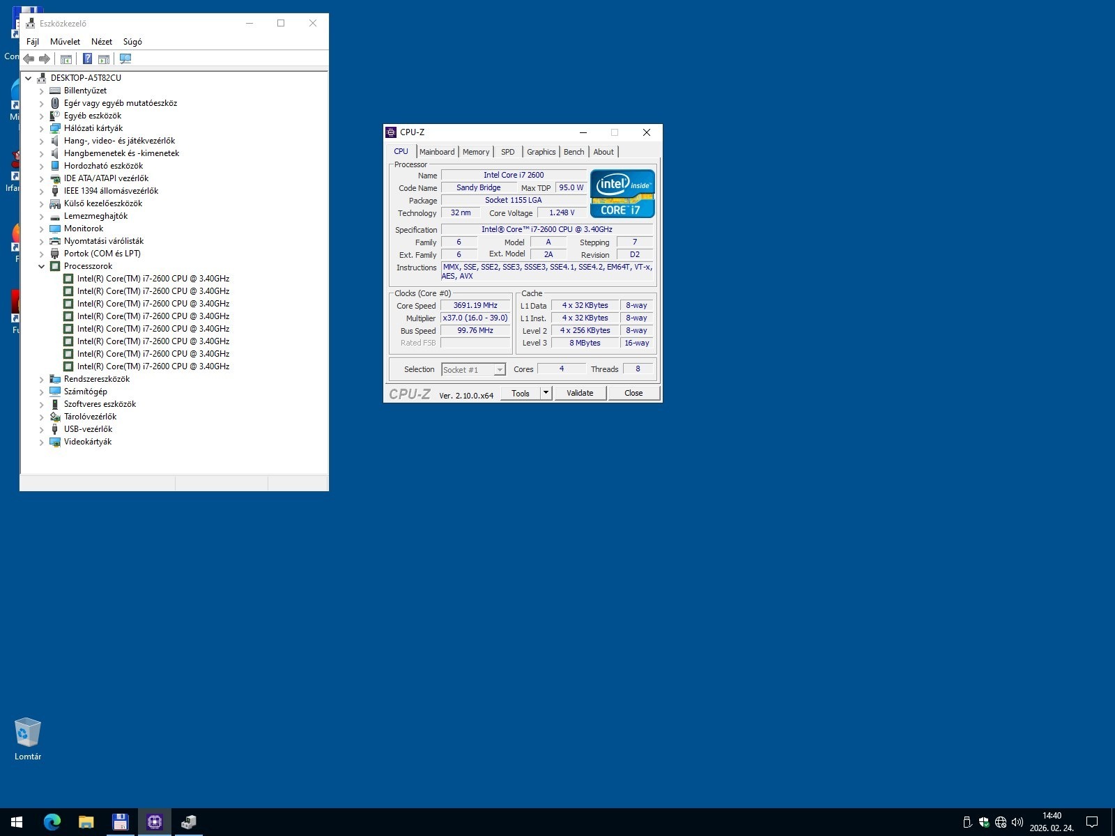
Task: Switch to CPU-Z via its taskbar icon
Action: pos(155,822)
